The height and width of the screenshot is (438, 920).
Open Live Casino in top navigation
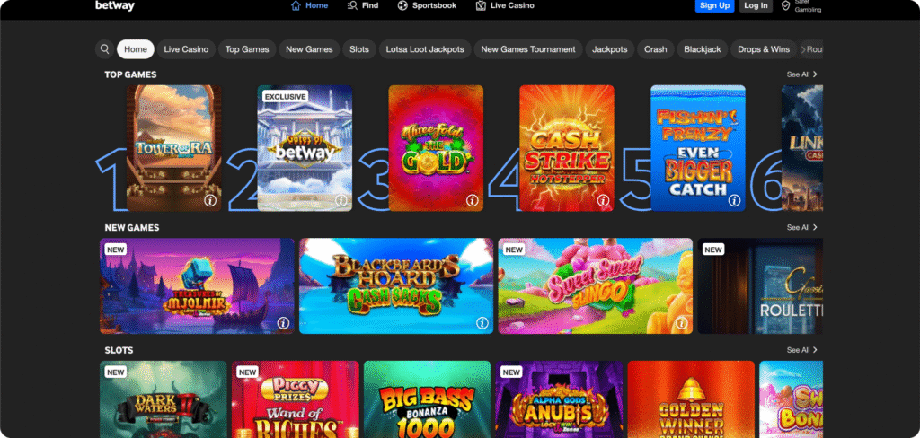pyautogui.click(x=505, y=6)
